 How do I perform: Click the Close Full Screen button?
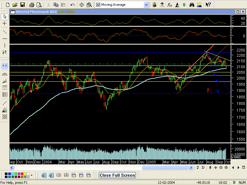coord(117,175)
